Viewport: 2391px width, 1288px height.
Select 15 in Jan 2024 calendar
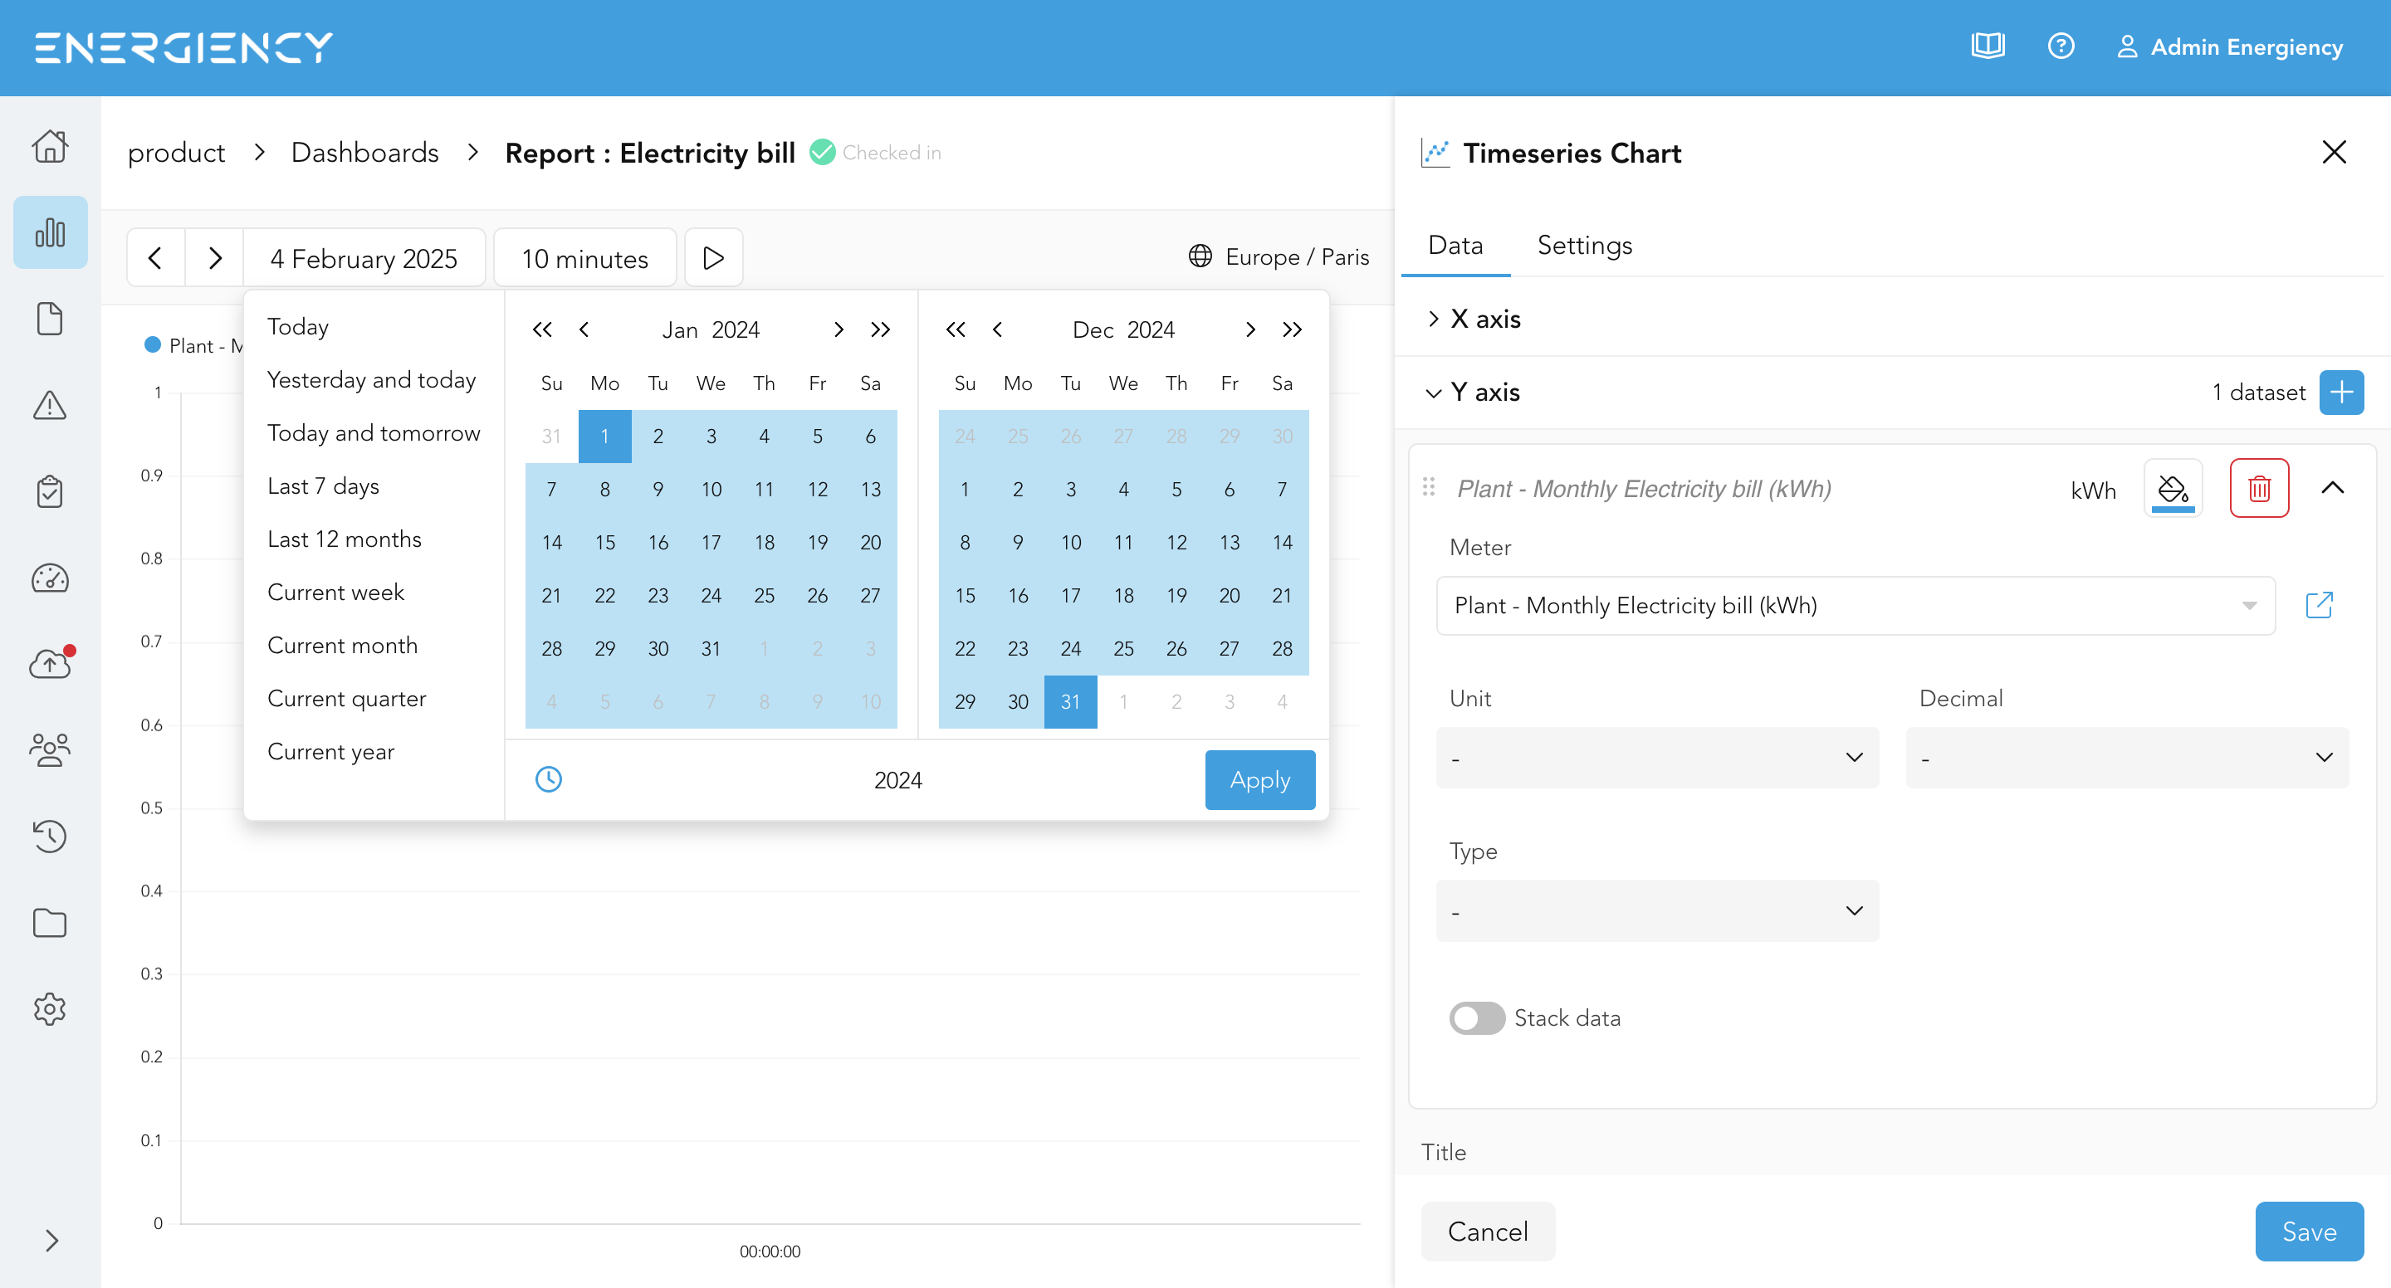(x=604, y=542)
